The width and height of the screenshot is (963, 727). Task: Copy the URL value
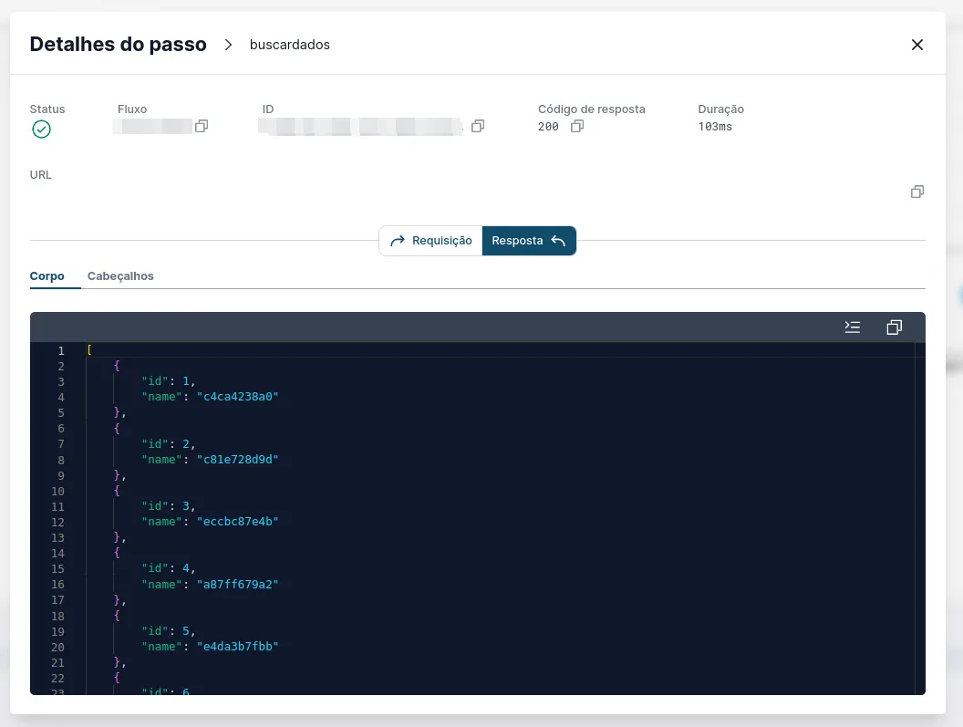point(916,192)
